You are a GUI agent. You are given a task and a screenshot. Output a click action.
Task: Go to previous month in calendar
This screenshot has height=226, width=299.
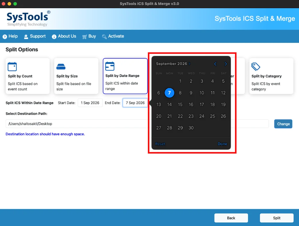[215, 64]
